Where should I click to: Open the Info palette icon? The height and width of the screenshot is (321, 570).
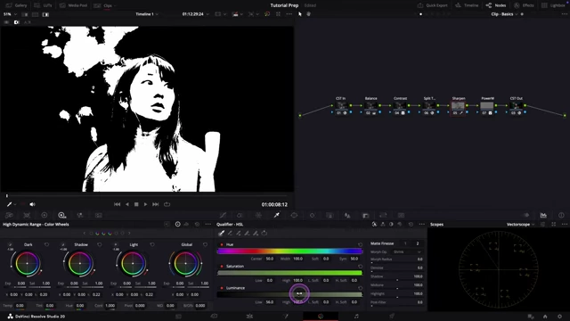coord(561,215)
